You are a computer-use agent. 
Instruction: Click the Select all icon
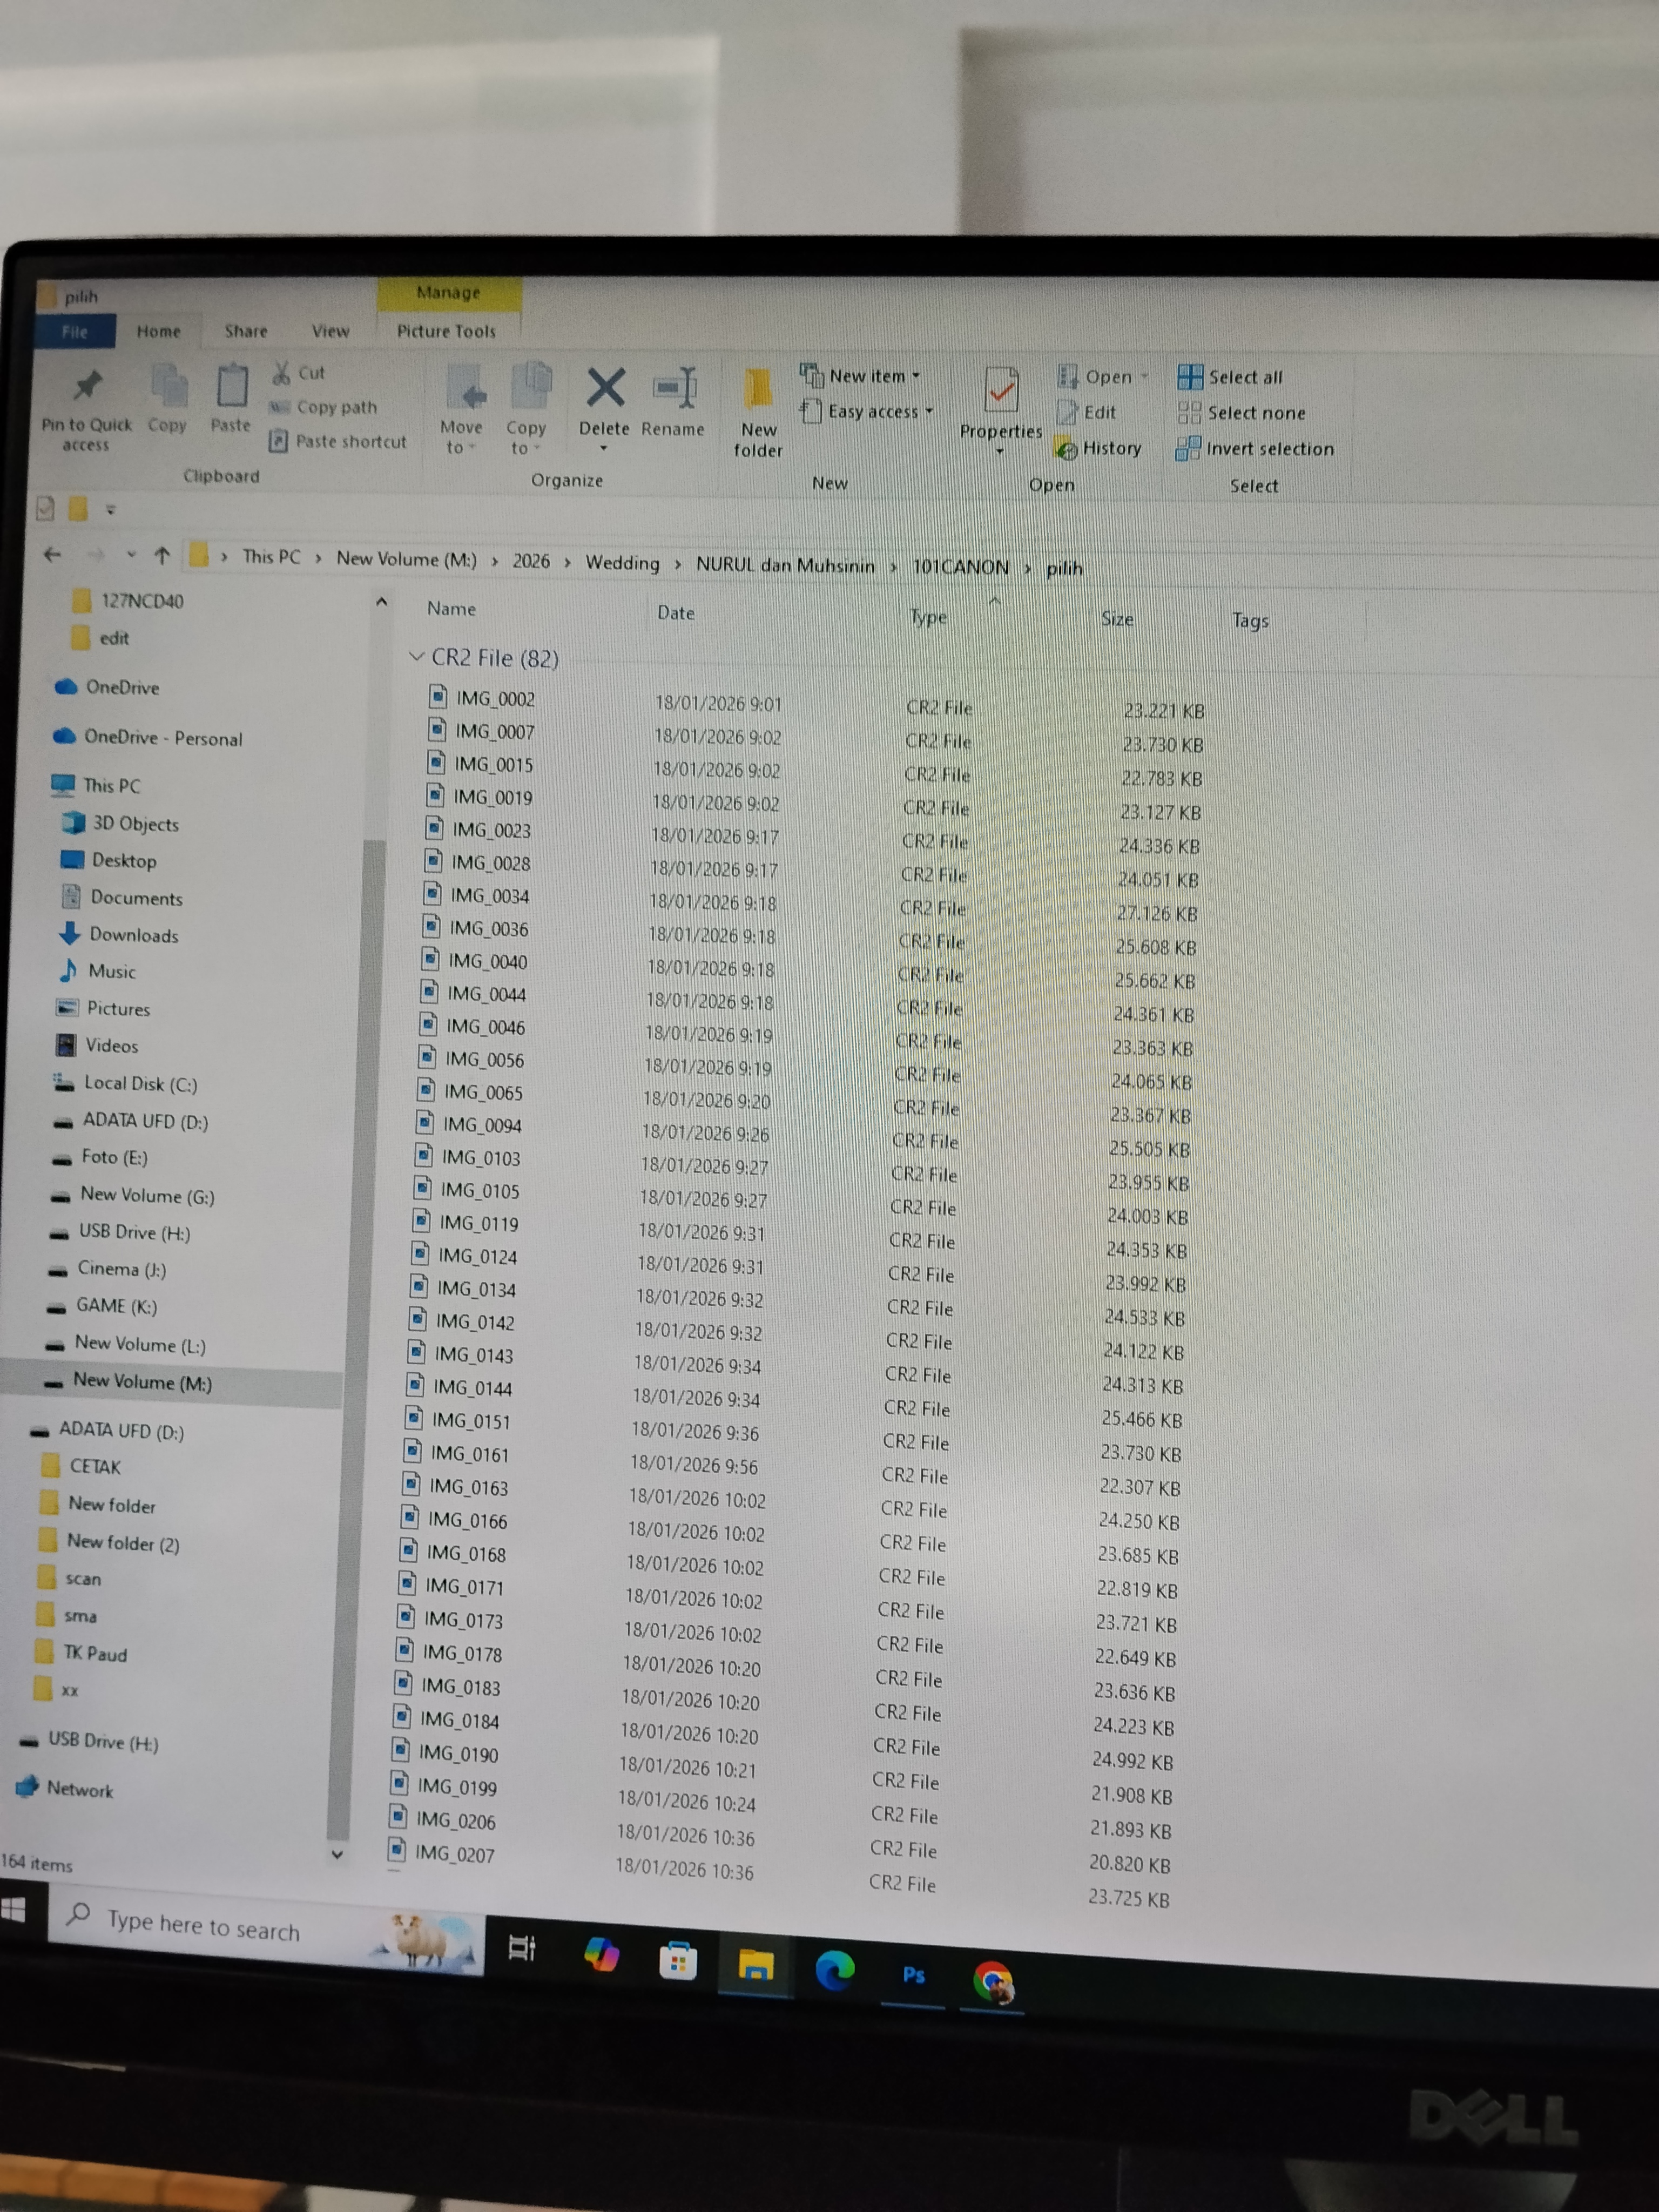click(x=1190, y=377)
